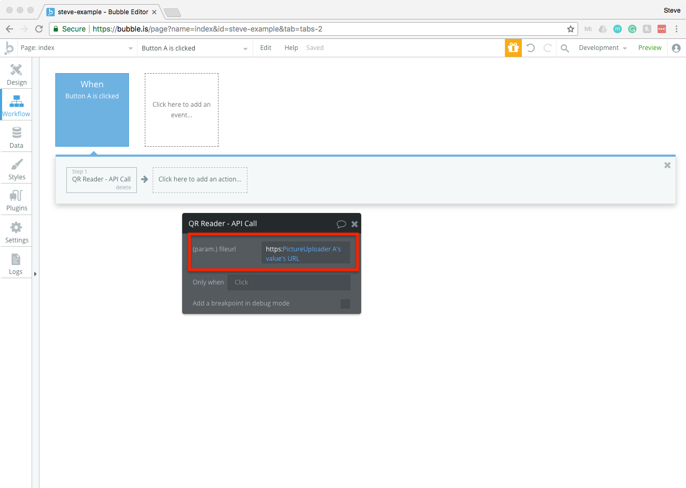Image resolution: width=686 pixels, height=488 pixels.
Task: Toggle the debug mode breakpoint checkbox
Action: tap(345, 303)
